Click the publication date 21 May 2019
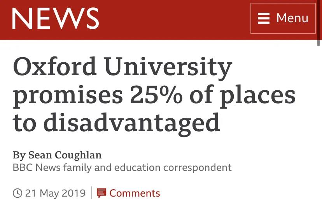The height and width of the screenshot is (204, 322). tap(55, 193)
